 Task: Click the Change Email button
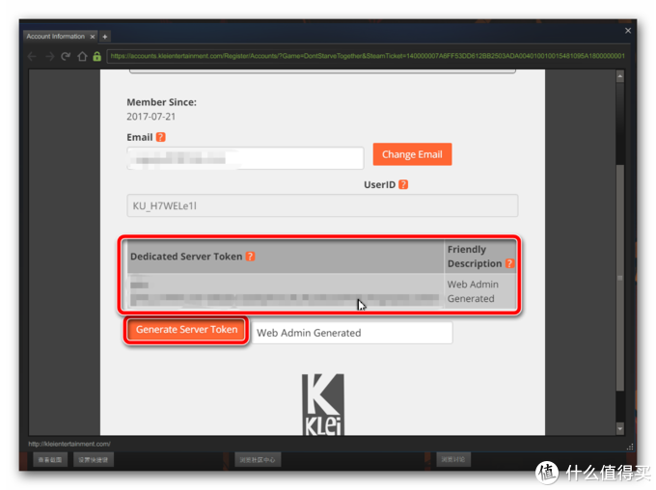pyautogui.click(x=412, y=154)
